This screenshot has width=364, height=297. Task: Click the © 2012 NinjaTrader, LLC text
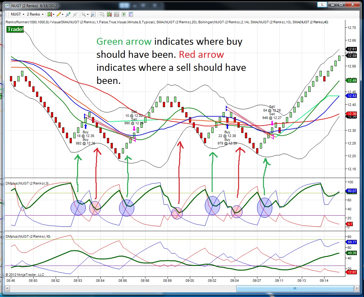(x=25, y=275)
